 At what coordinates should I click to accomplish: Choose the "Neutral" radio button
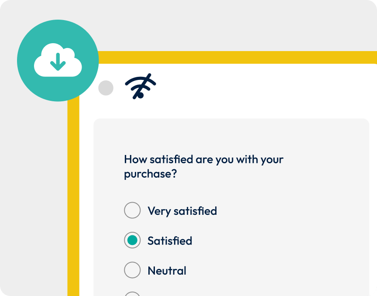pyautogui.click(x=132, y=270)
